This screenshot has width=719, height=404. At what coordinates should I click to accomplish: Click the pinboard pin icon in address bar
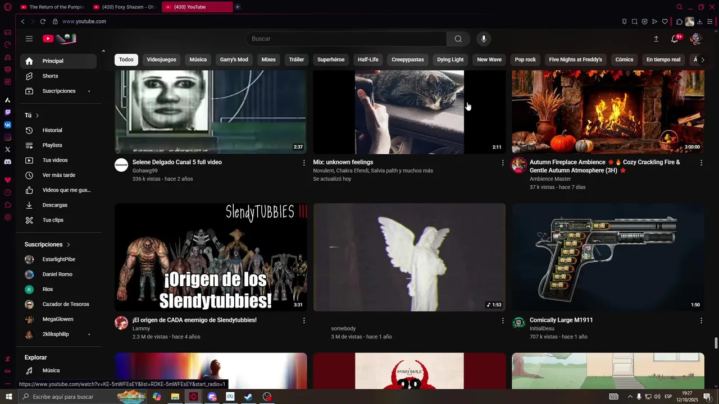click(x=624, y=21)
